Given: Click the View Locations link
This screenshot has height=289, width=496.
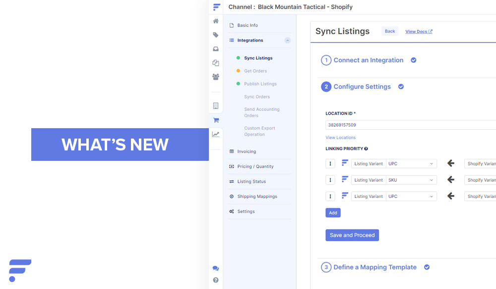Looking at the screenshot, I should click(x=340, y=138).
